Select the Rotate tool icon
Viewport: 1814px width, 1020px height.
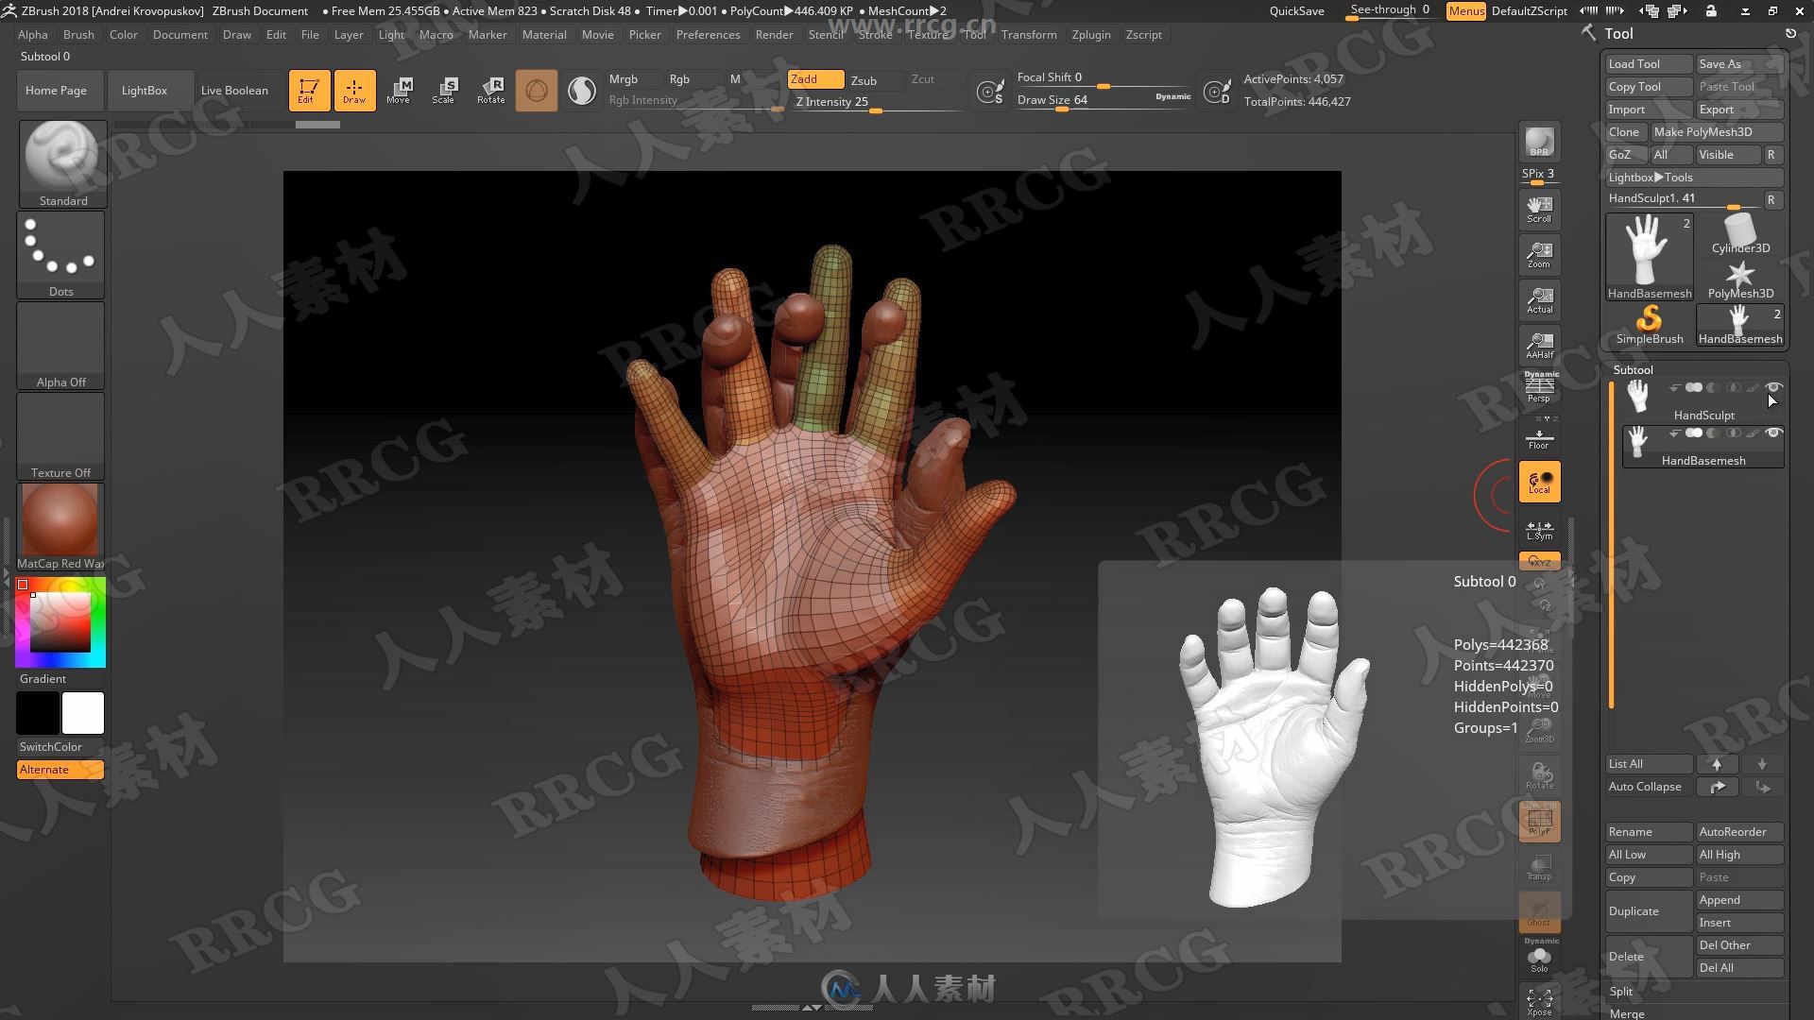click(x=491, y=89)
